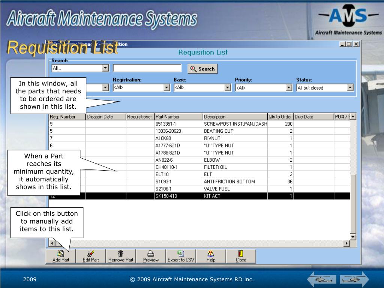This screenshot has width=384, height=288.
Task: Sort by Description column header
Action: (235, 117)
